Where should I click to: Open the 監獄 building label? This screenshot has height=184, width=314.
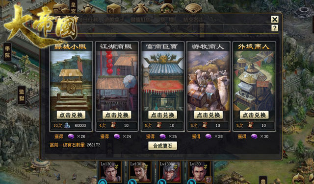pyautogui.click(x=22, y=95)
